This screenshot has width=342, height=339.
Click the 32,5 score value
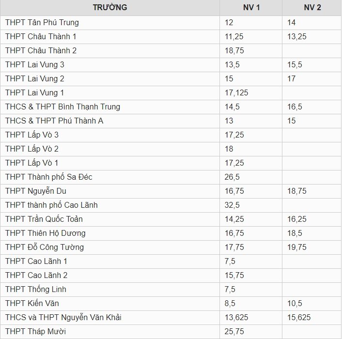[232, 205]
